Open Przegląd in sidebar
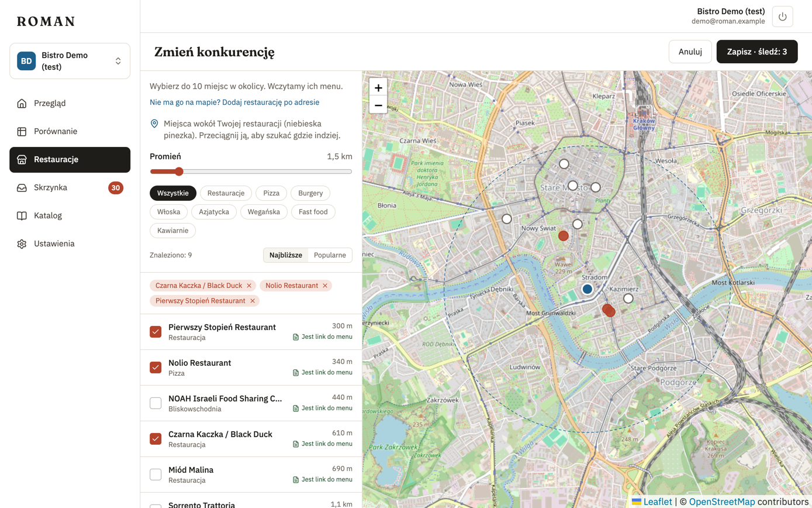 coord(70,103)
